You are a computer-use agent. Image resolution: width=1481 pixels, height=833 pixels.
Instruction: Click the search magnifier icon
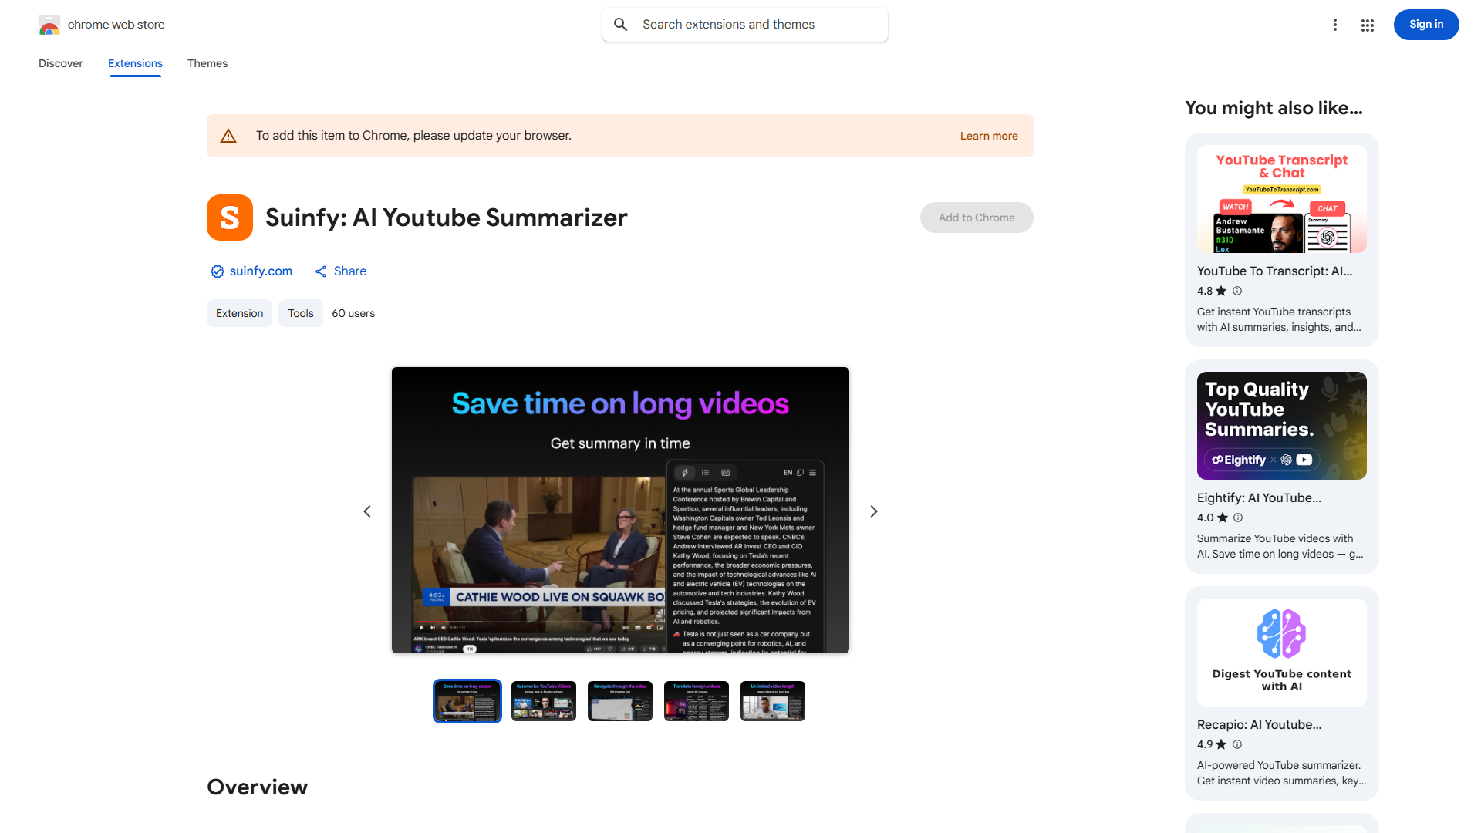[621, 25]
